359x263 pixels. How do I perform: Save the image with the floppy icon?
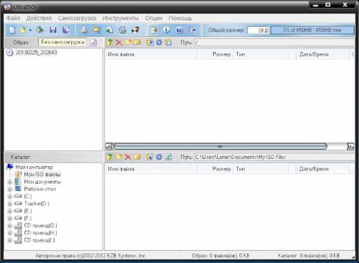(x=53, y=30)
